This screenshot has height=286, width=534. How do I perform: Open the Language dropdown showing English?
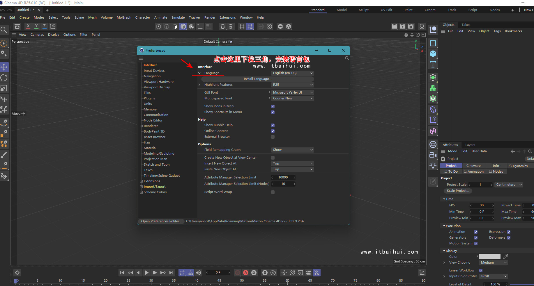point(292,73)
